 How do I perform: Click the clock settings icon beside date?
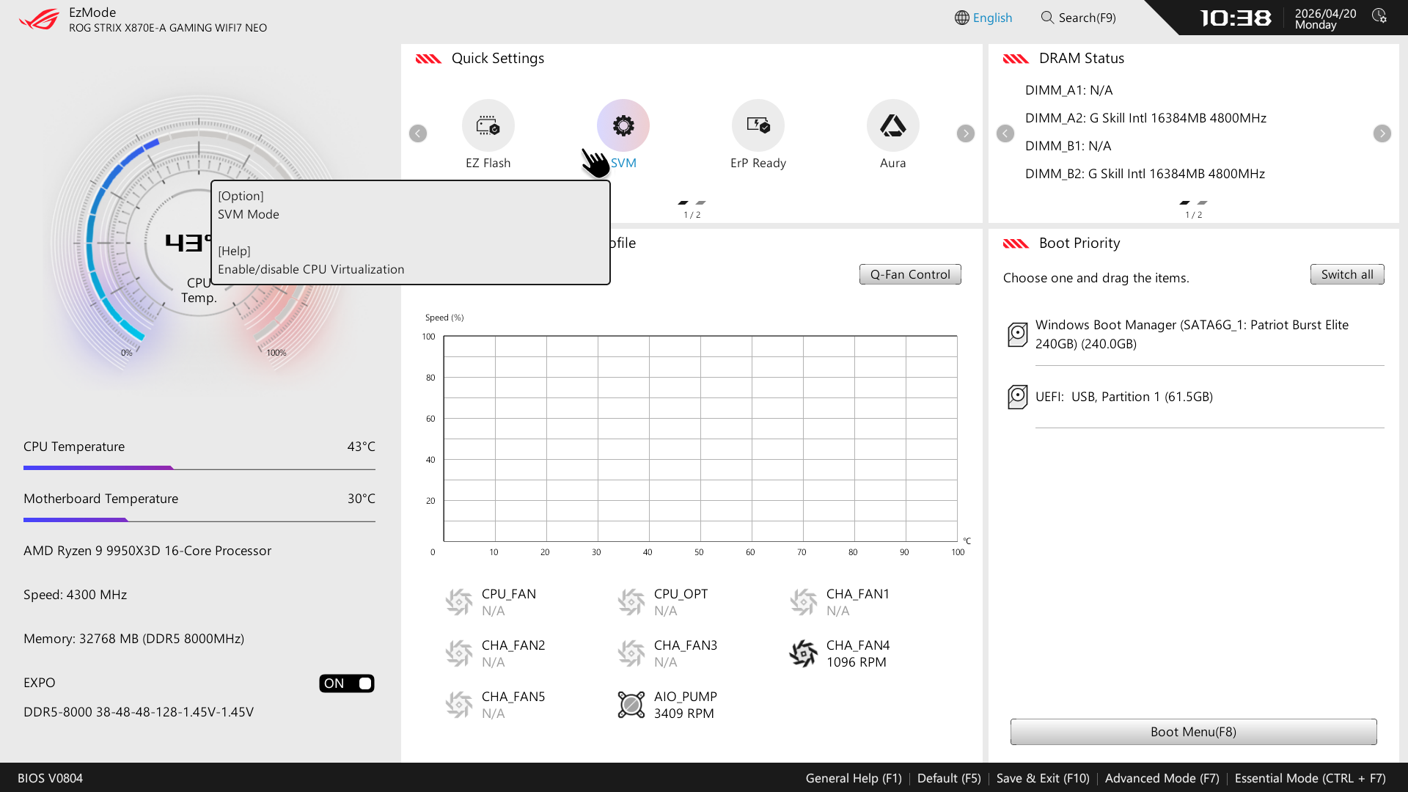pyautogui.click(x=1379, y=16)
